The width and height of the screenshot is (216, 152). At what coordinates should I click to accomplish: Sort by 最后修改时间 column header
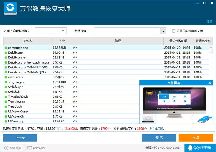tap(178, 41)
